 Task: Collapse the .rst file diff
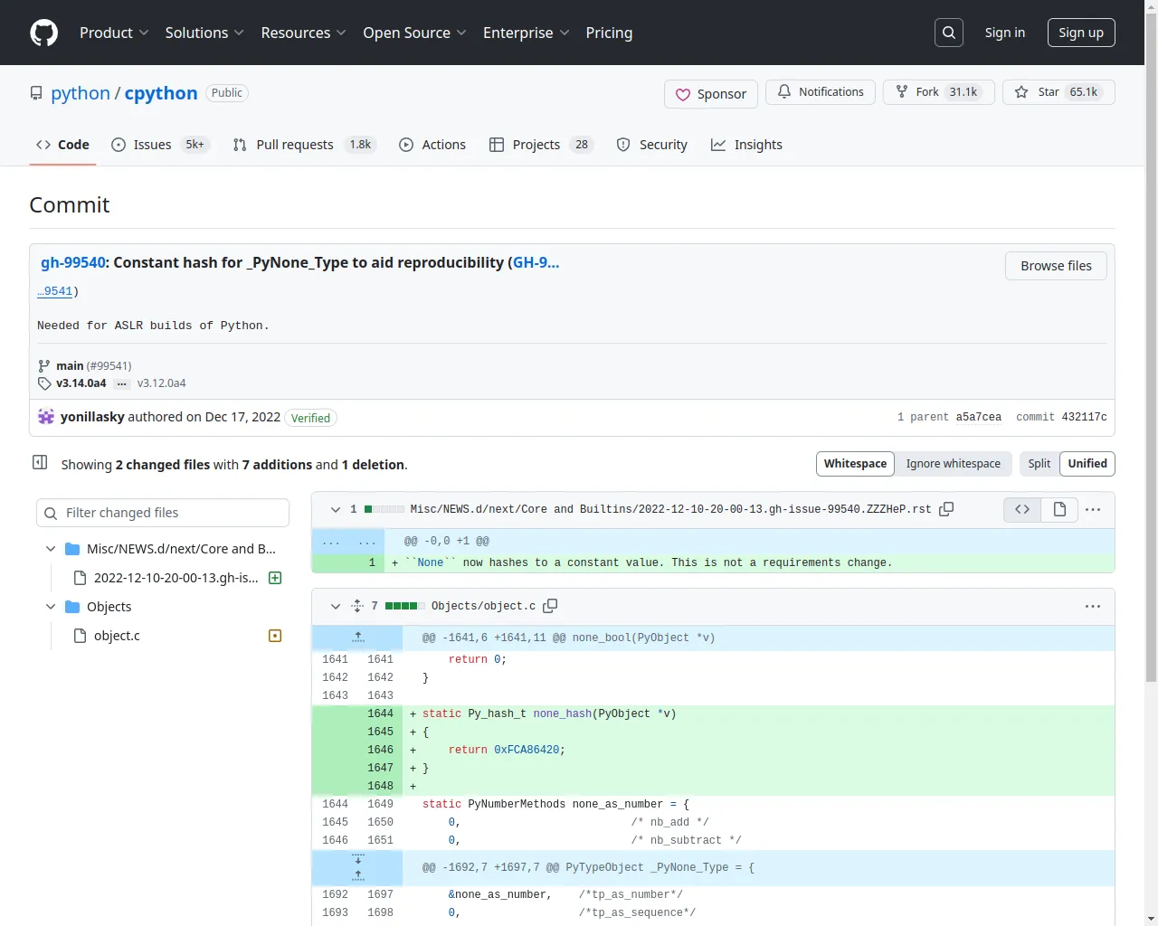point(336,509)
